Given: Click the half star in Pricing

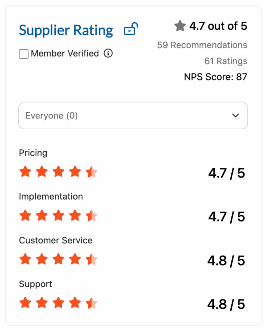Looking at the screenshot, I should pos(92,172).
